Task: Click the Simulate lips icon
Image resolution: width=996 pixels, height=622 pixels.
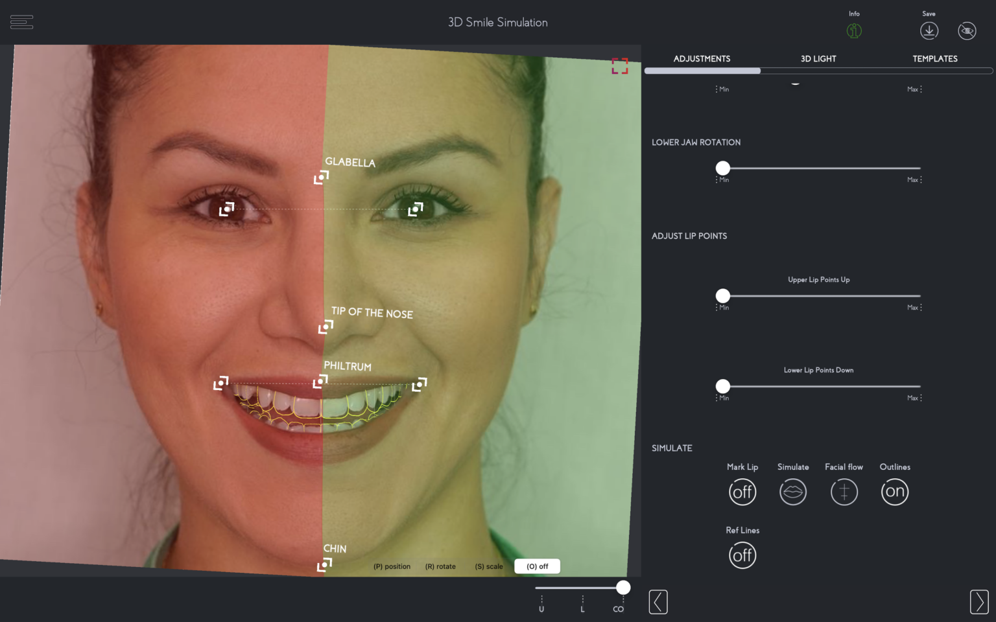Action: click(x=793, y=491)
